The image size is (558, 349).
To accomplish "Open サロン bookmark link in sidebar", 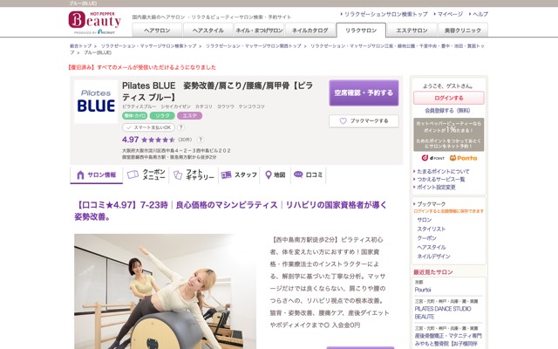I will click(425, 220).
